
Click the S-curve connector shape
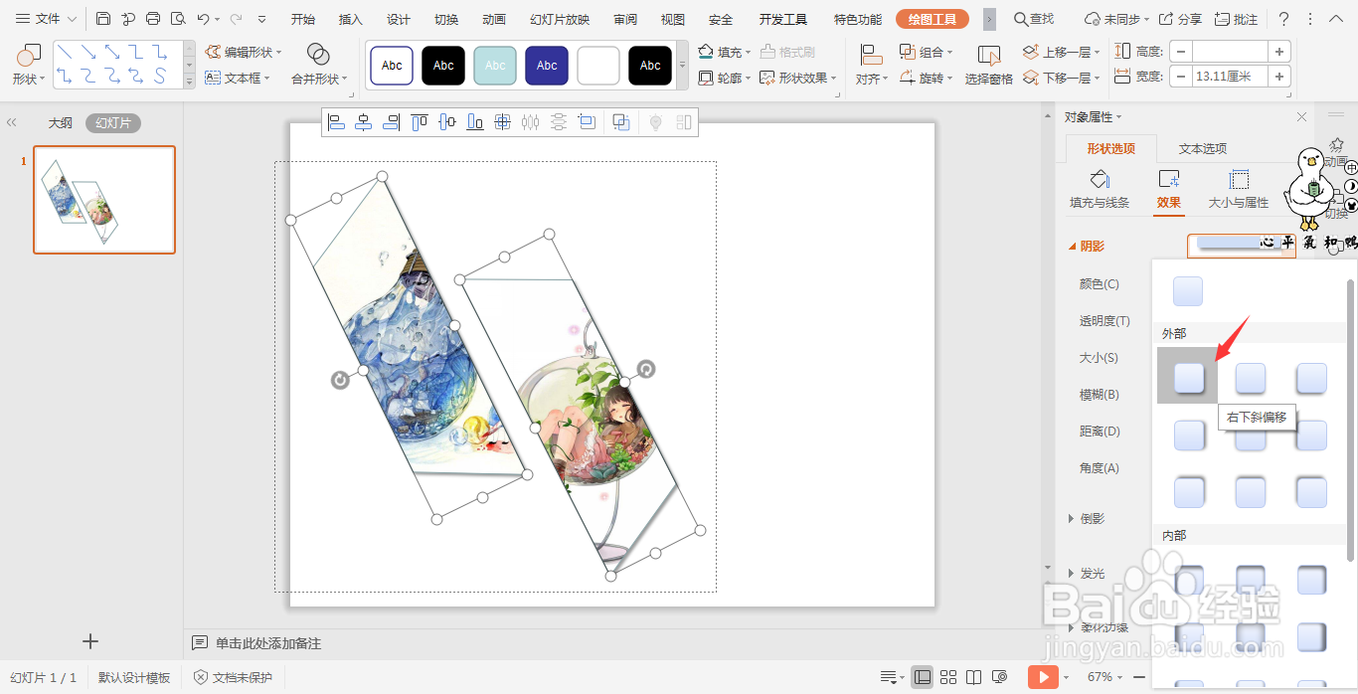[159, 76]
